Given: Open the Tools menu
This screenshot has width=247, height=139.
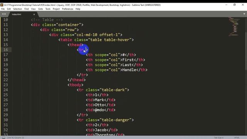Looking at the screenshot, I should pos(48,9).
